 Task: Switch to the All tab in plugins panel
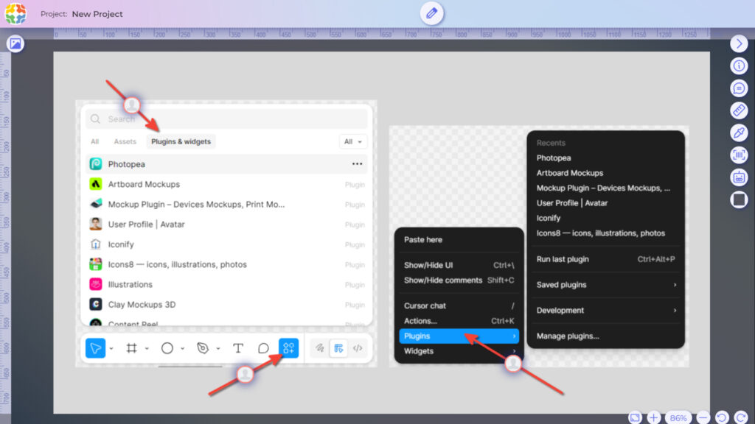coord(95,142)
